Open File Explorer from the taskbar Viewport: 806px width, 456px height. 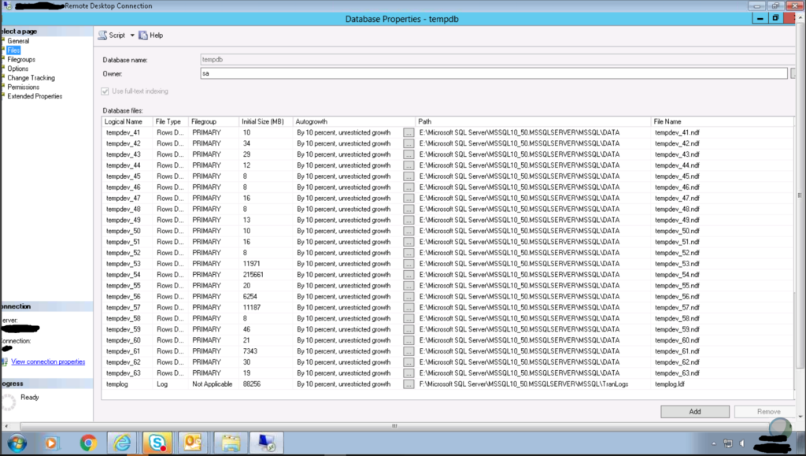tap(231, 443)
